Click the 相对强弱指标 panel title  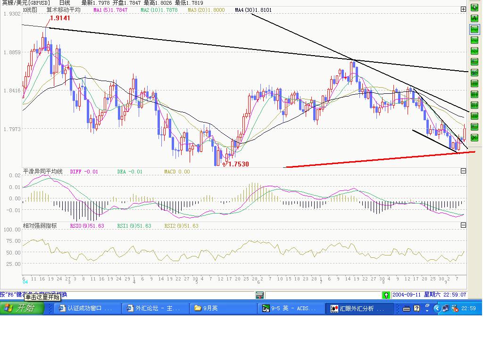click(x=40, y=226)
